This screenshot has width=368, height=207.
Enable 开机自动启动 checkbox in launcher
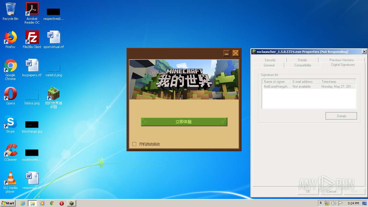tap(134, 144)
